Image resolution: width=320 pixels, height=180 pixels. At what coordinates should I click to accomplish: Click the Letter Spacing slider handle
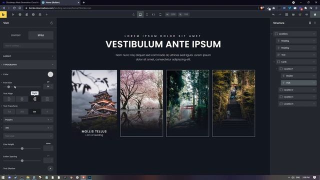tap(22, 161)
